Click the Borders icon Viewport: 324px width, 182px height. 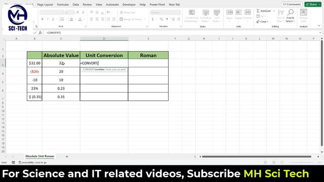pos(62,19)
